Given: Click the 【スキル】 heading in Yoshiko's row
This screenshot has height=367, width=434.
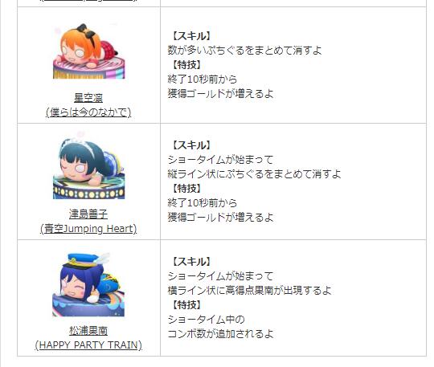Looking at the screenshot, I should point(191,145).
